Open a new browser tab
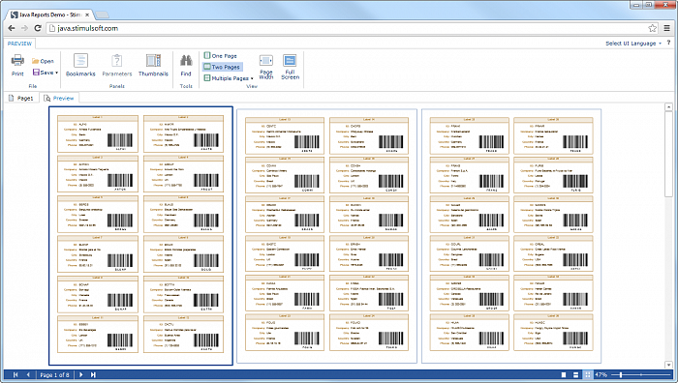 102,15
